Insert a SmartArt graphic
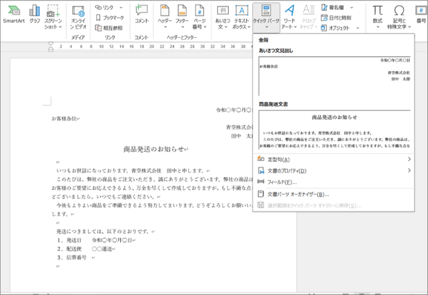This screenshot has width=428, height=295. click(13, 15)
